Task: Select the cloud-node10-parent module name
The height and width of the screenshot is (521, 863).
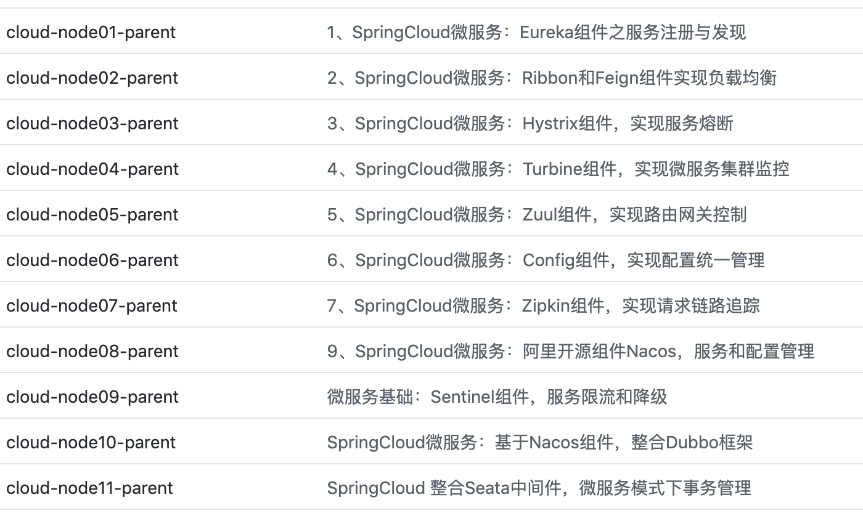Action: coord(91,442)
